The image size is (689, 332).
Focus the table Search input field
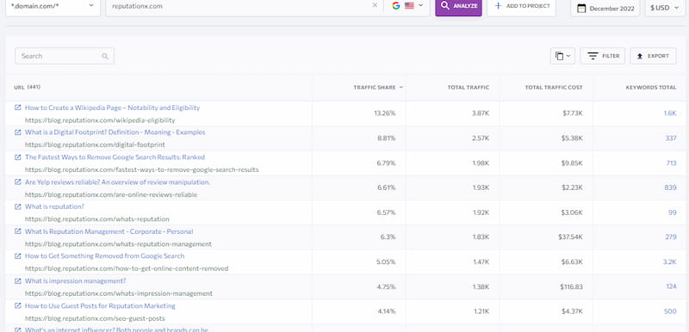[65, 56]
